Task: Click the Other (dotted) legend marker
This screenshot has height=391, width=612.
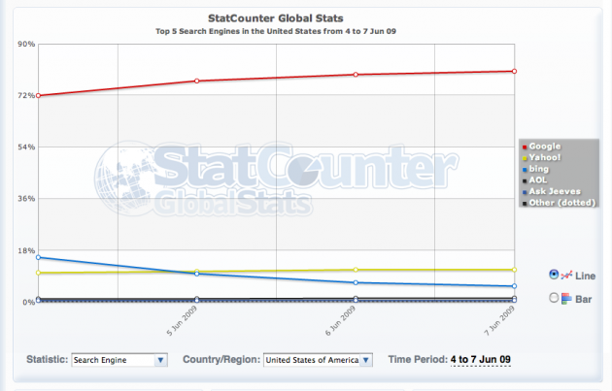Action: pos(525,202)
